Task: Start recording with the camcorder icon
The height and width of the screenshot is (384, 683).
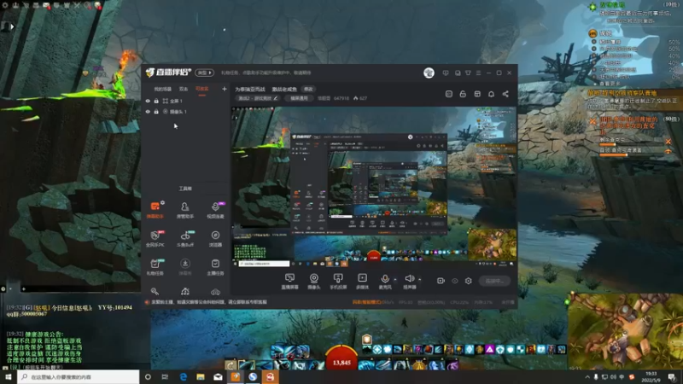Action: click(441, 281)
